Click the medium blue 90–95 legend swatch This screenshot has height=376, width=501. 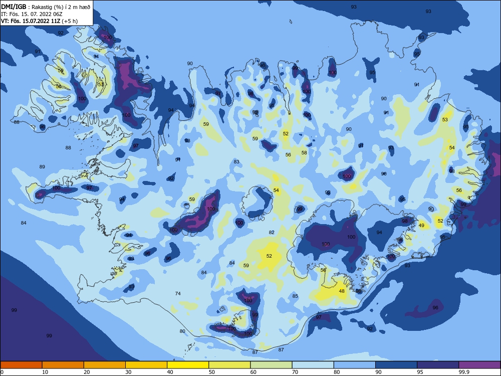click(396, 365)
